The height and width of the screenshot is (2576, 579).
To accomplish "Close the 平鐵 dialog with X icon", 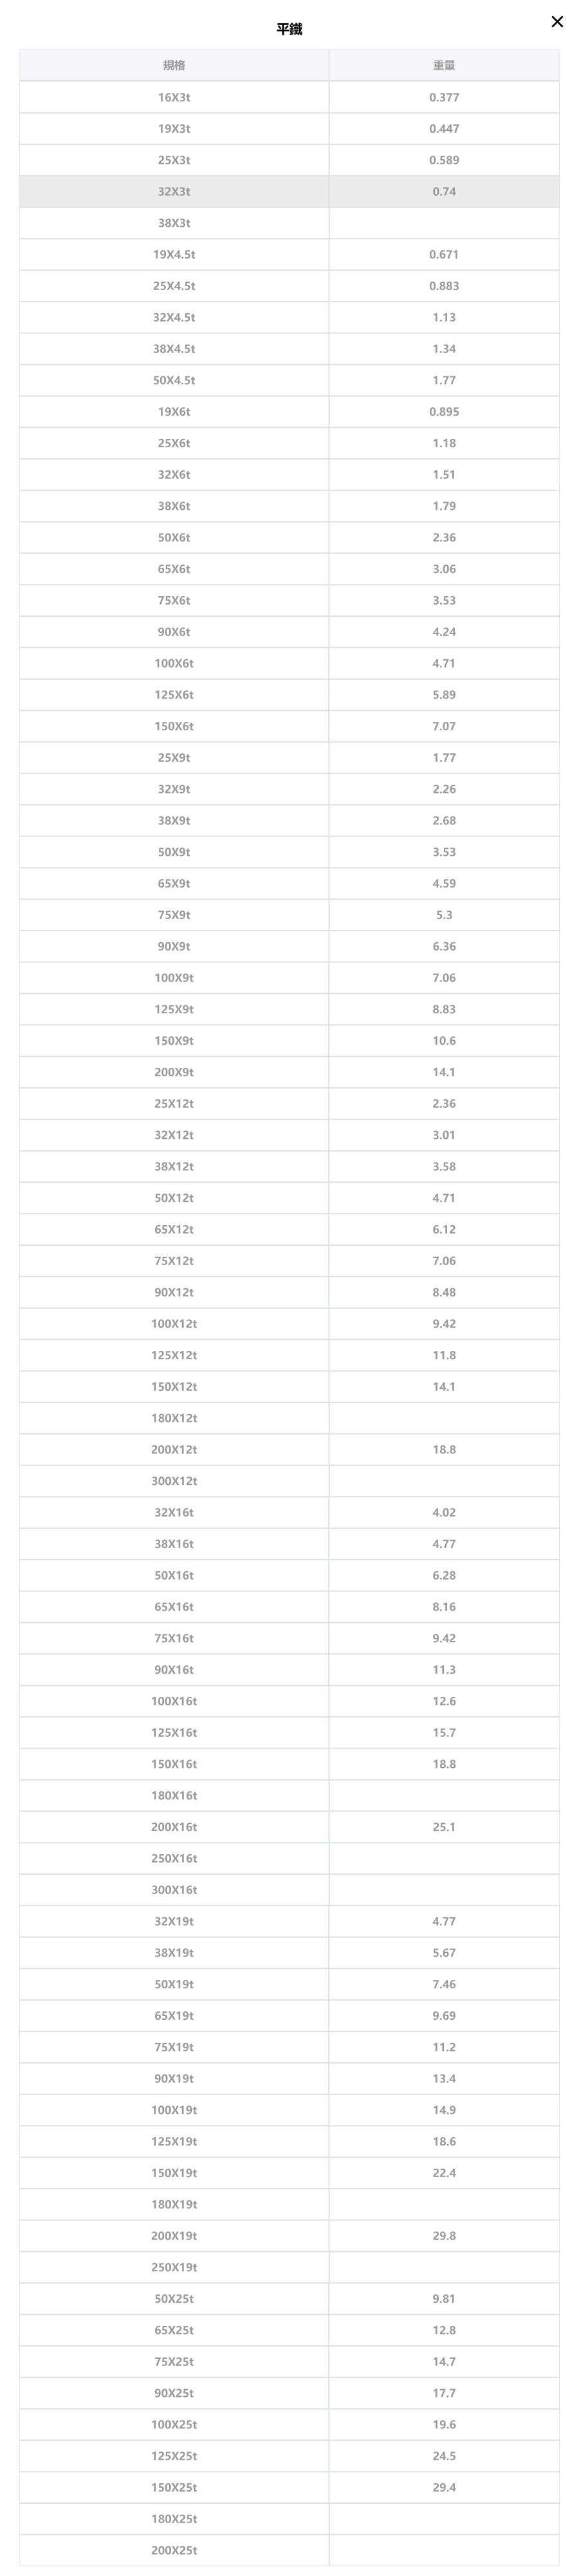I will [x=557, y=22].
